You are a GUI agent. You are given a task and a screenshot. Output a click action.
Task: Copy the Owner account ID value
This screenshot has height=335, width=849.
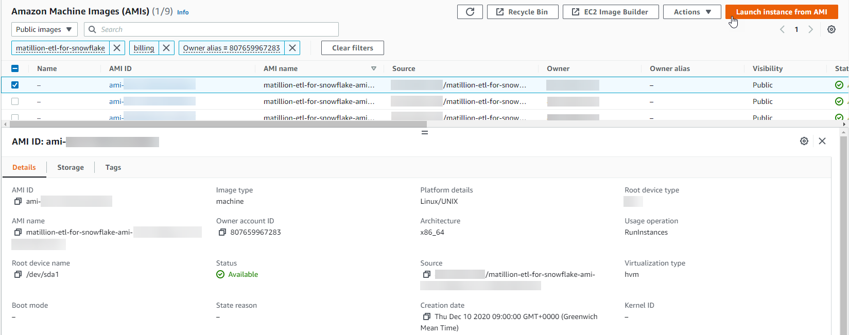coord(222,233)
